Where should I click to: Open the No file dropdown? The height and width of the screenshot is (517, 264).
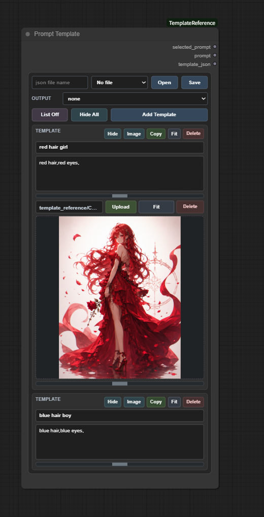point(119,82)
